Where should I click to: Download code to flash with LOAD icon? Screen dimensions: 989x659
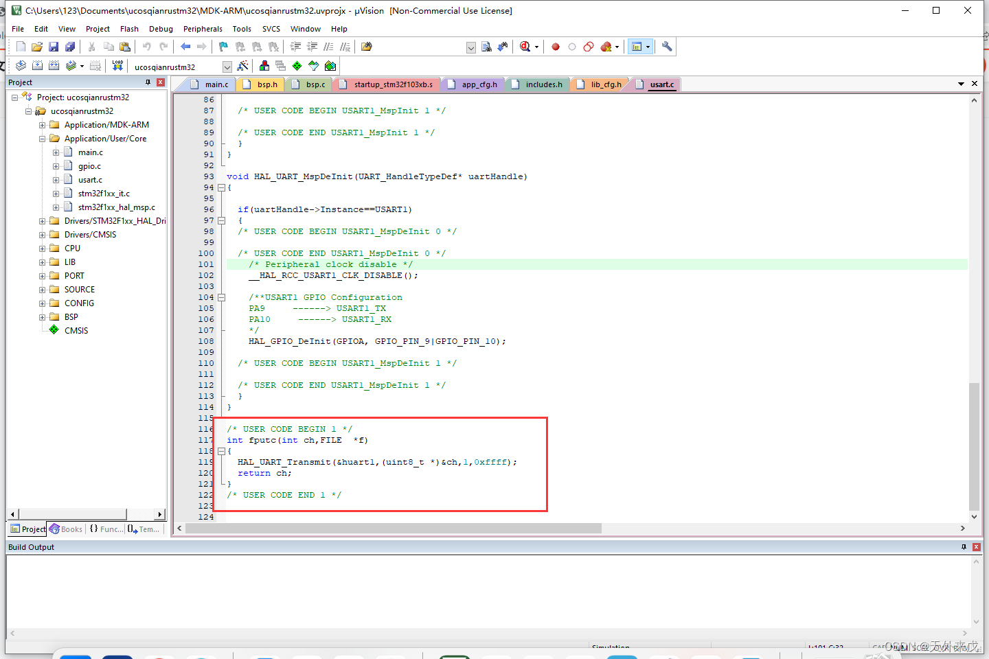click(x=117, y=66)
